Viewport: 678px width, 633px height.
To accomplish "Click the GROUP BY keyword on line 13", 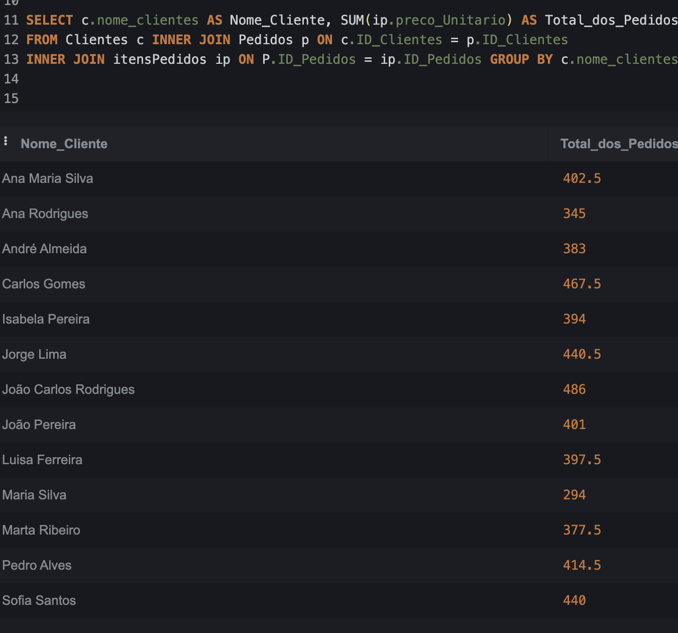I will coord(521,59).
